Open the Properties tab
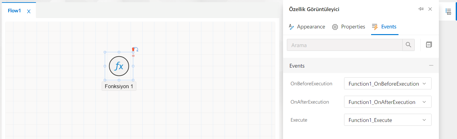The height and width of the screenshot is (139, 457). (349, 27)
